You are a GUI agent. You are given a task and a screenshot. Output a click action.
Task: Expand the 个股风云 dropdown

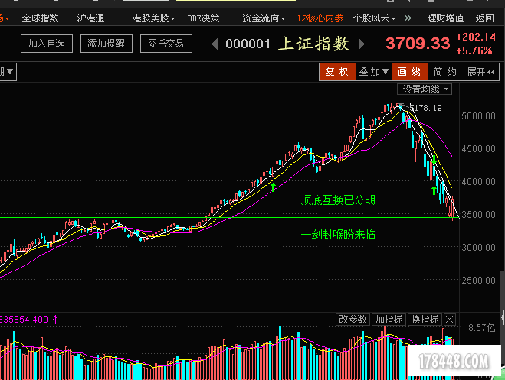point(374,18)
